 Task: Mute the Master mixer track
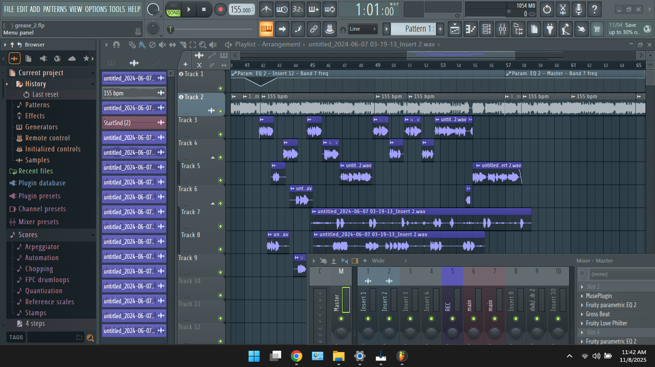click(x=341, y=319)
